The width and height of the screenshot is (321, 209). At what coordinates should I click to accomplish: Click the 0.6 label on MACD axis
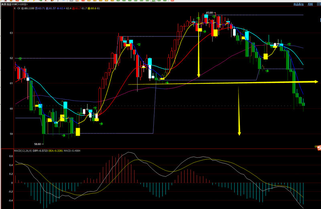[11, 157]
